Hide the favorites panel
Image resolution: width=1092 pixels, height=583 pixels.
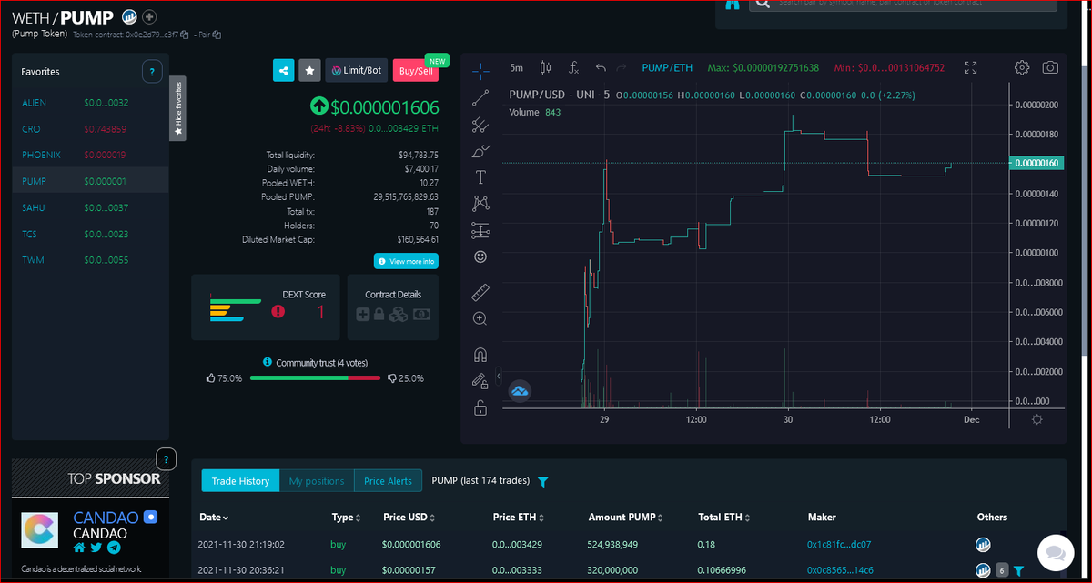coord(177,108)
